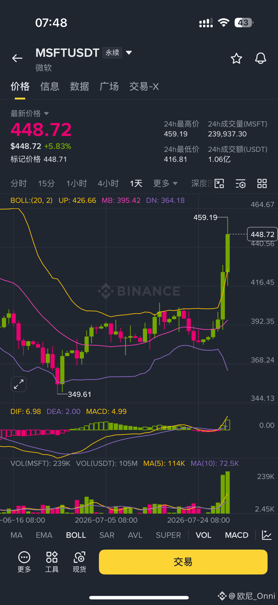Tap the 349.61 low marker on chart

point(80,394)
